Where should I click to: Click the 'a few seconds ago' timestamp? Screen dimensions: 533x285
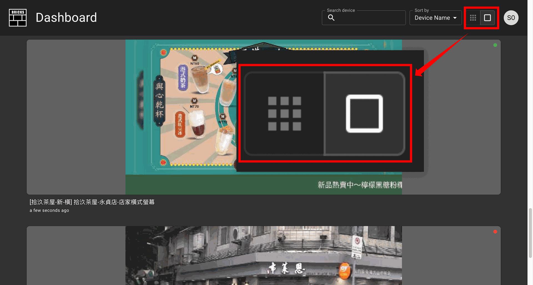click(x=49, y=210)
